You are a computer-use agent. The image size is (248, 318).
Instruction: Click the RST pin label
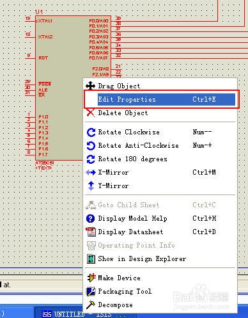pos(43,58)
